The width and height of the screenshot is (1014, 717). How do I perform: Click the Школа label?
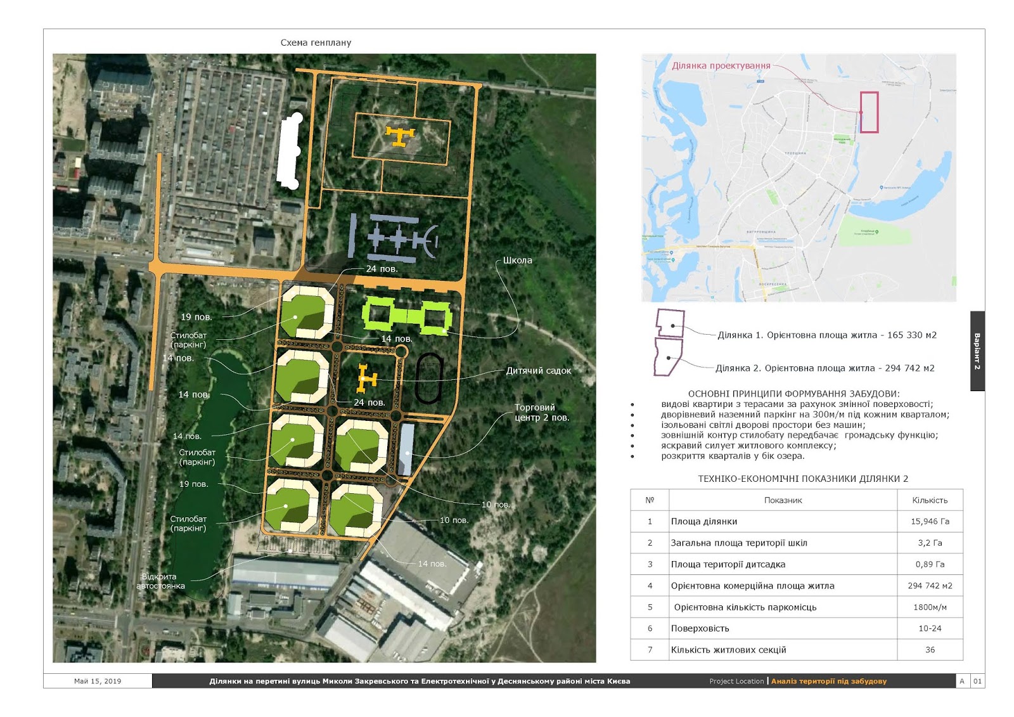pos(517,261)
